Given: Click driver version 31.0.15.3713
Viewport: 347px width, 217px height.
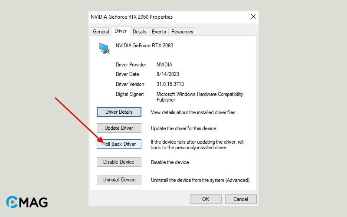Looking at the screenshot, I should click(170, 84).
